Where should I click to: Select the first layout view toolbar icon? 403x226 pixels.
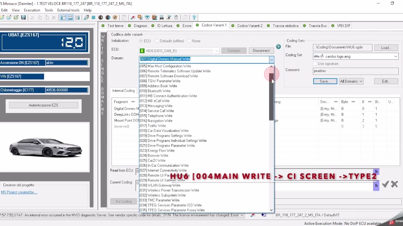click(x=63, y=18)
